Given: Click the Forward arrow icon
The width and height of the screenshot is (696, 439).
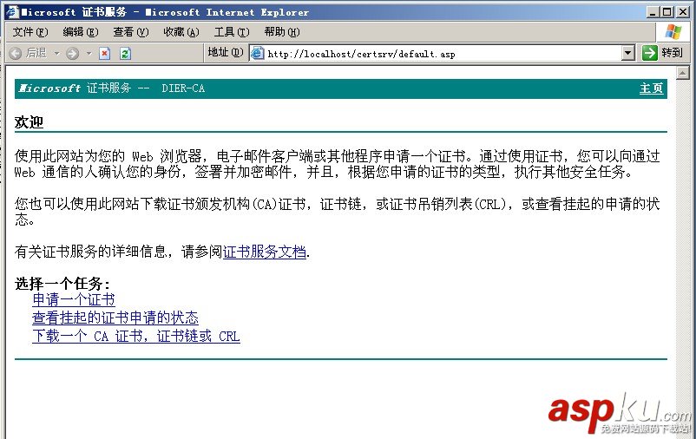Looking at the screenshot, I should (72, 54).
